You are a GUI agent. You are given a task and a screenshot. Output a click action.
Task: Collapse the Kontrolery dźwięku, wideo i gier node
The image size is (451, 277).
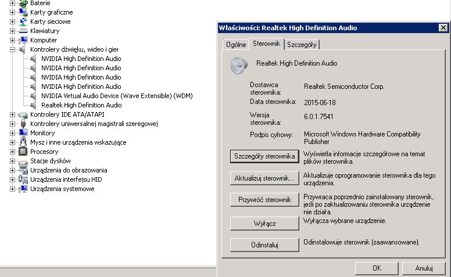tap(12, 49)
